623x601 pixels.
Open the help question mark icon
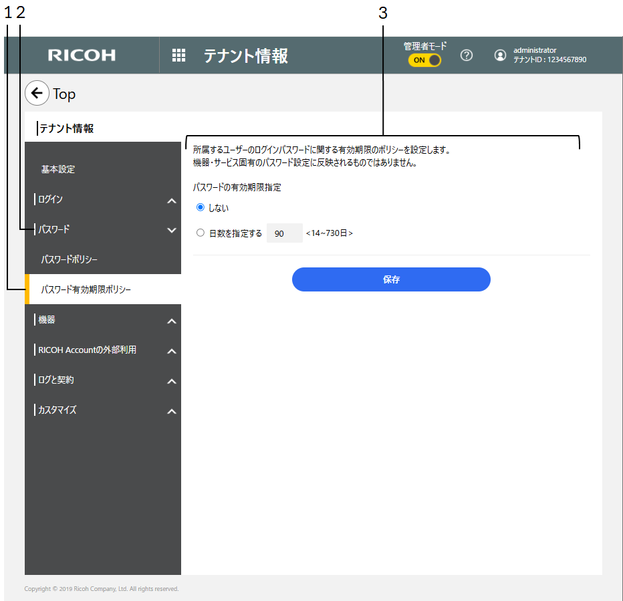(467, 55)
